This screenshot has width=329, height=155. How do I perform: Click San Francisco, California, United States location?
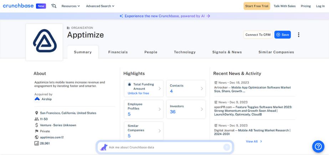point(68,113)
